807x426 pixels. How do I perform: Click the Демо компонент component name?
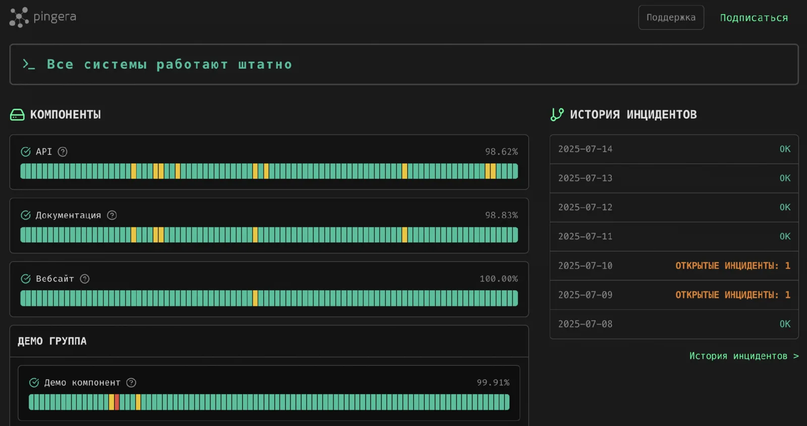tap(83, 383)
